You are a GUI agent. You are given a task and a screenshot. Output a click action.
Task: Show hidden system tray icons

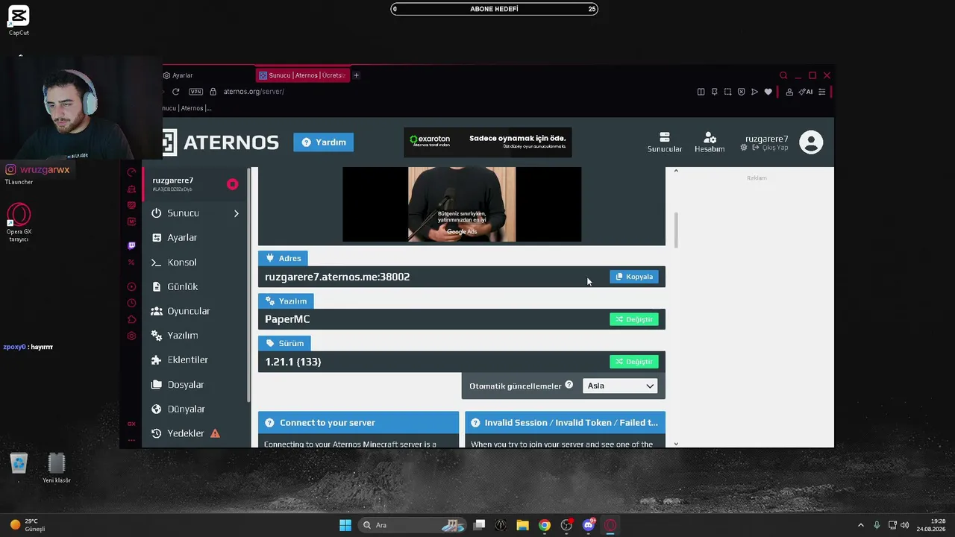[x=860, y=525]
